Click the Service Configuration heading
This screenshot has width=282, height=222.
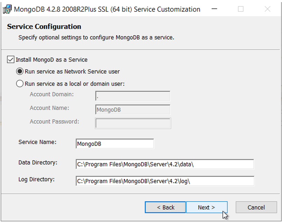point(44,27)
